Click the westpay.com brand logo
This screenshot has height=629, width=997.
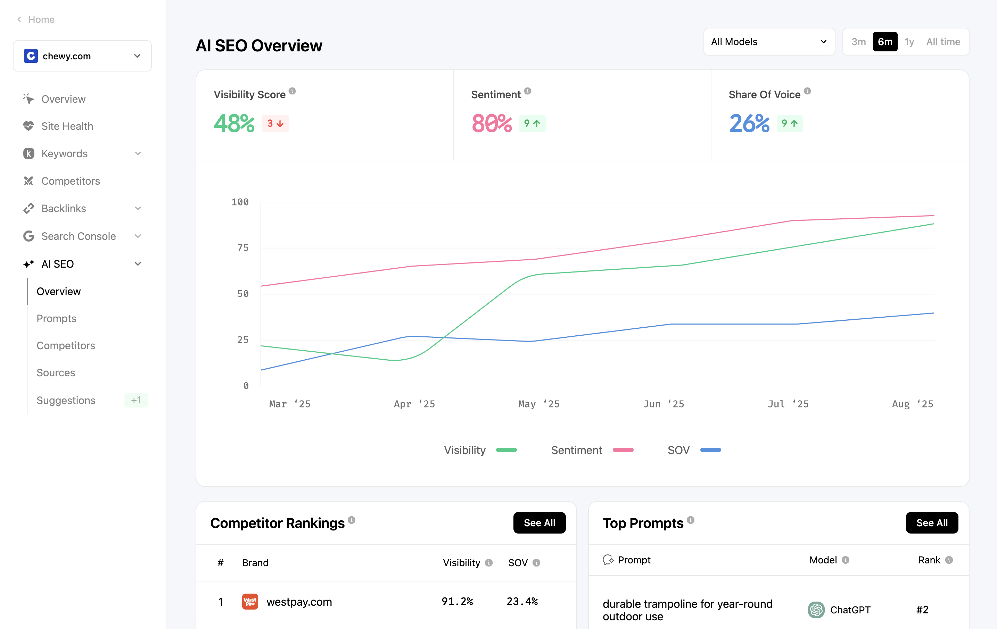250,601
